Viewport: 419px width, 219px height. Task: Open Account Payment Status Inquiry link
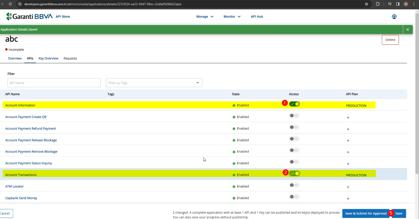pos(29,163)
